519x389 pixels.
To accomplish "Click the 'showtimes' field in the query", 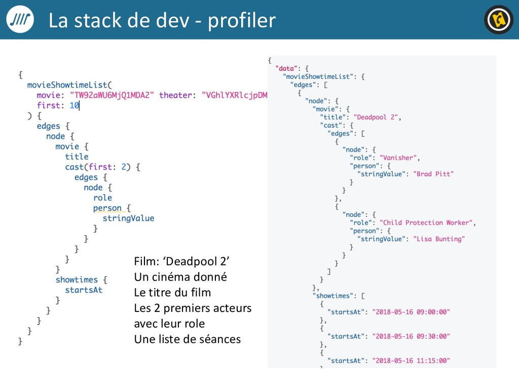I will tap(77, 280).
